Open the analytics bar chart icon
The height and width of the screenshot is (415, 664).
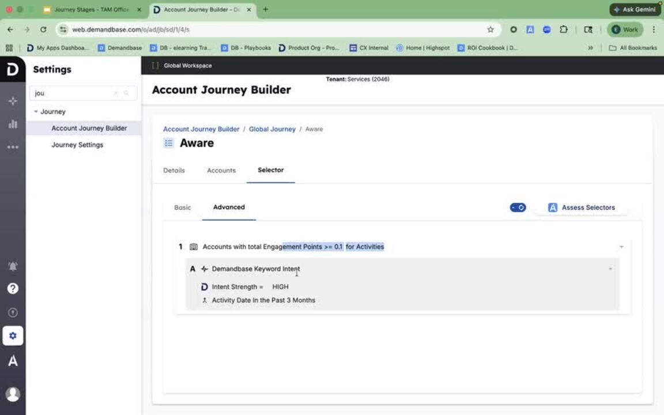[13, 124]
